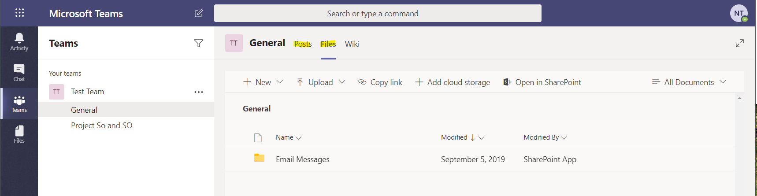Open the Chat section in the sidebar
The image size is (757, 196).
(19, 73)
